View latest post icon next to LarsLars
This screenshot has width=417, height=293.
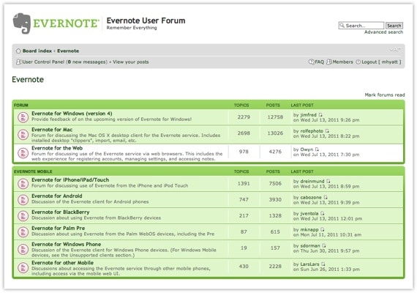point(323,264)
